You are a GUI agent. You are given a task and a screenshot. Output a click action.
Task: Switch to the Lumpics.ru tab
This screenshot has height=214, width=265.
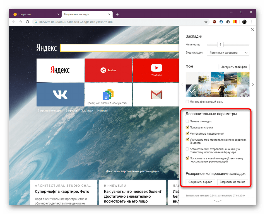(x=36, y=14)
